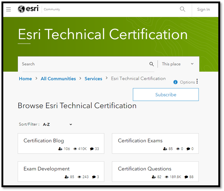The height and width of the screenshot is (191, 224).
Task: Click the views eye icon on Certification Questions
Action: pos(167,177)
